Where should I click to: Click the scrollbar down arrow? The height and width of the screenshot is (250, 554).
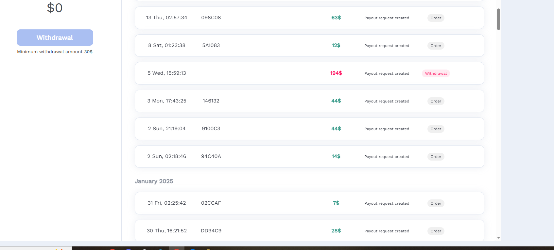click(x=498, y=238)
